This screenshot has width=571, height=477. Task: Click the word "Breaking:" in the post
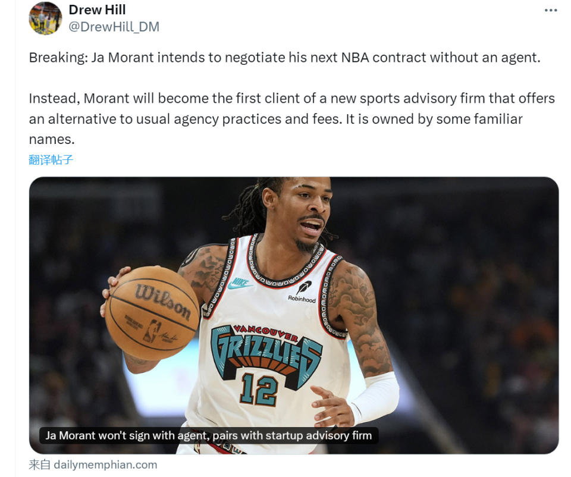58,58
